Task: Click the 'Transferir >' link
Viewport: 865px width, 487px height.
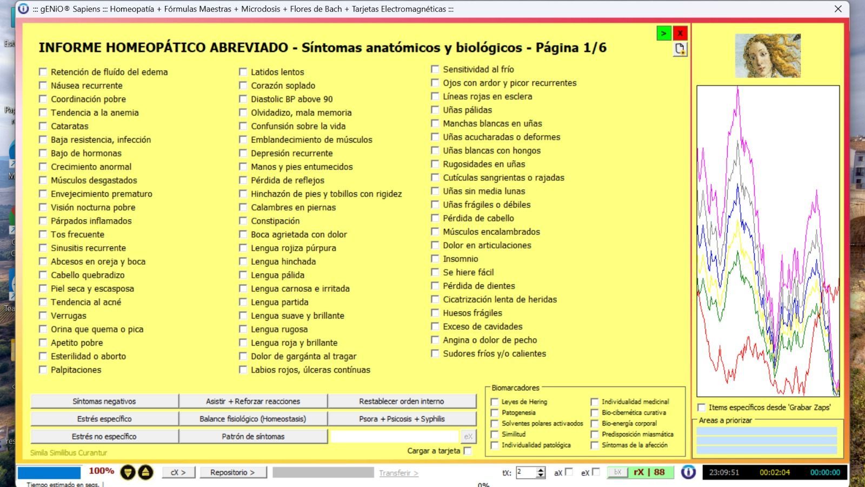Action: tap(398, 473)
